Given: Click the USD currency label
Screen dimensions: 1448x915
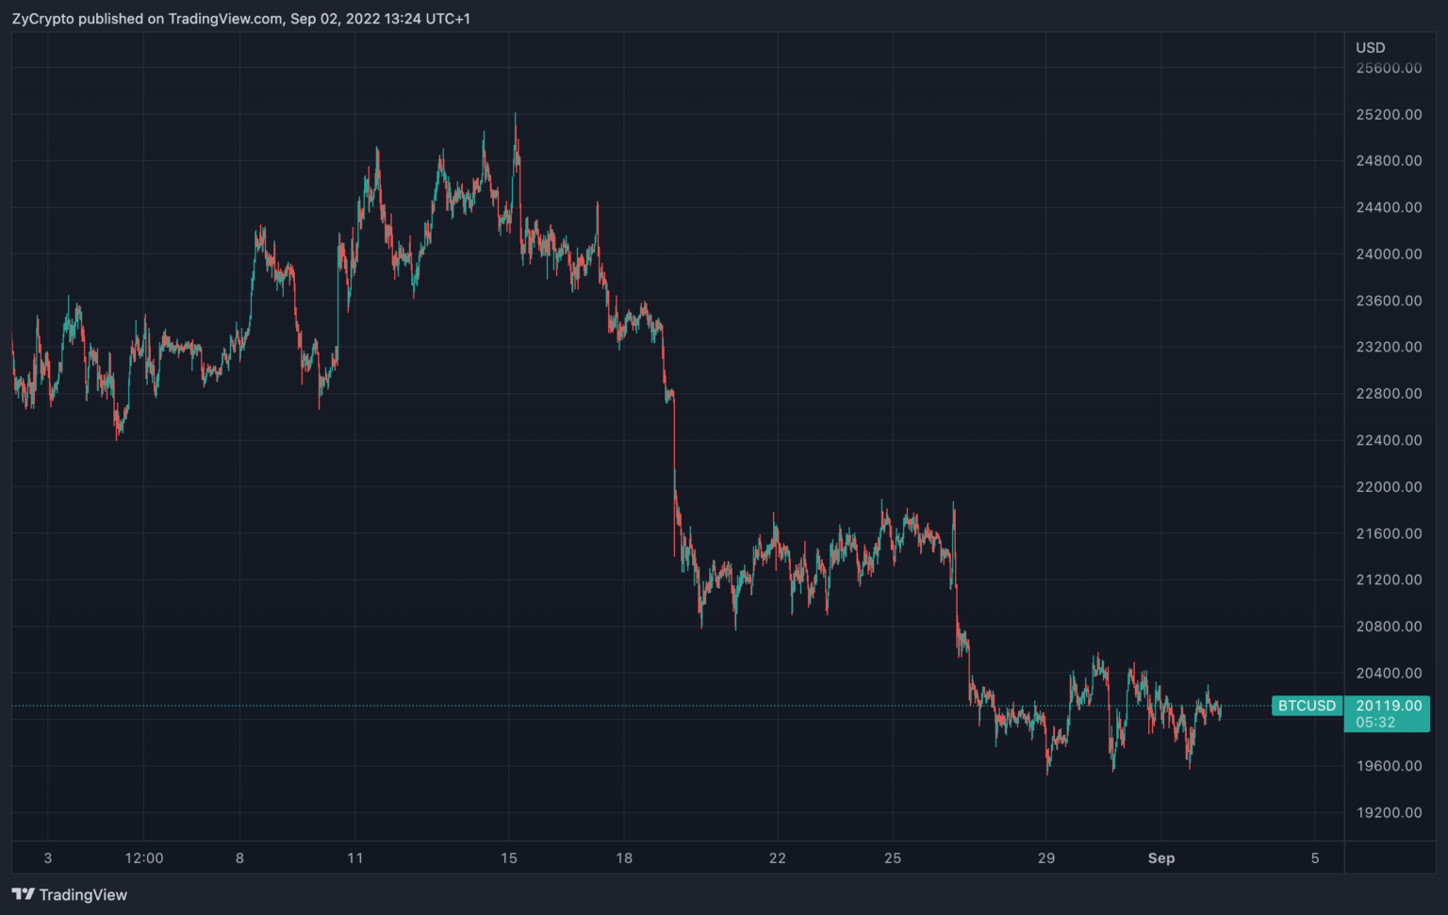Looking at the screenshot, I should tap(1371, 48).
